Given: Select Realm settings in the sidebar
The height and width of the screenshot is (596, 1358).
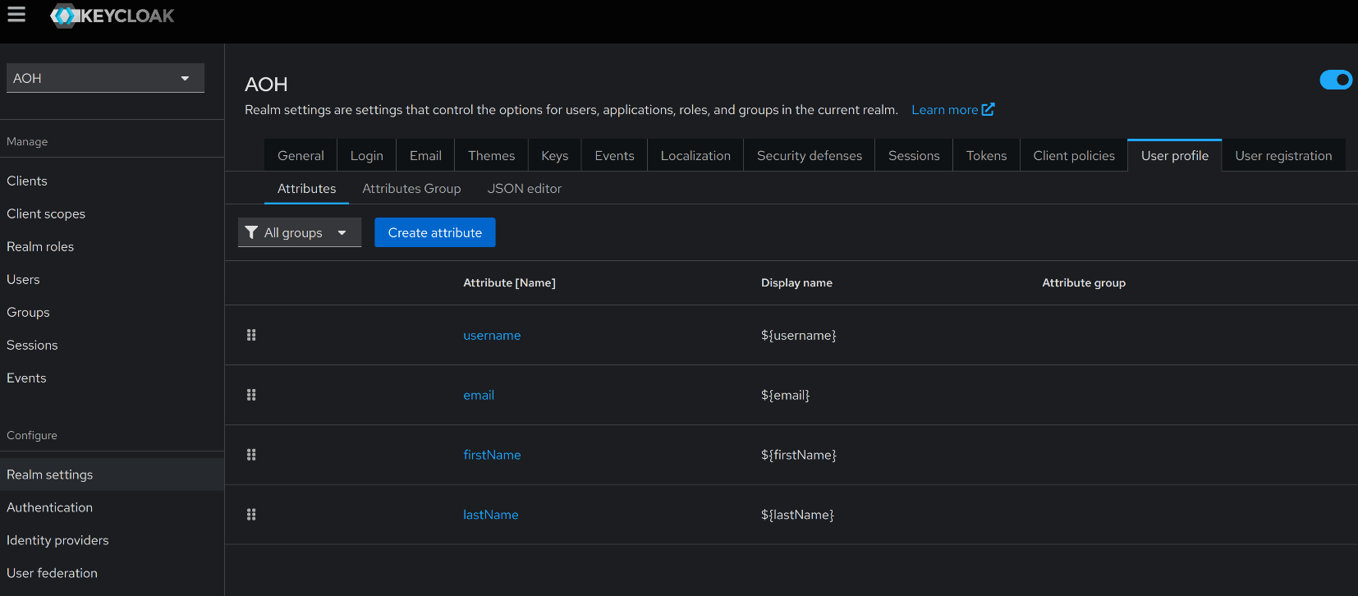Looking at the screenshot, I should (112, 475).
